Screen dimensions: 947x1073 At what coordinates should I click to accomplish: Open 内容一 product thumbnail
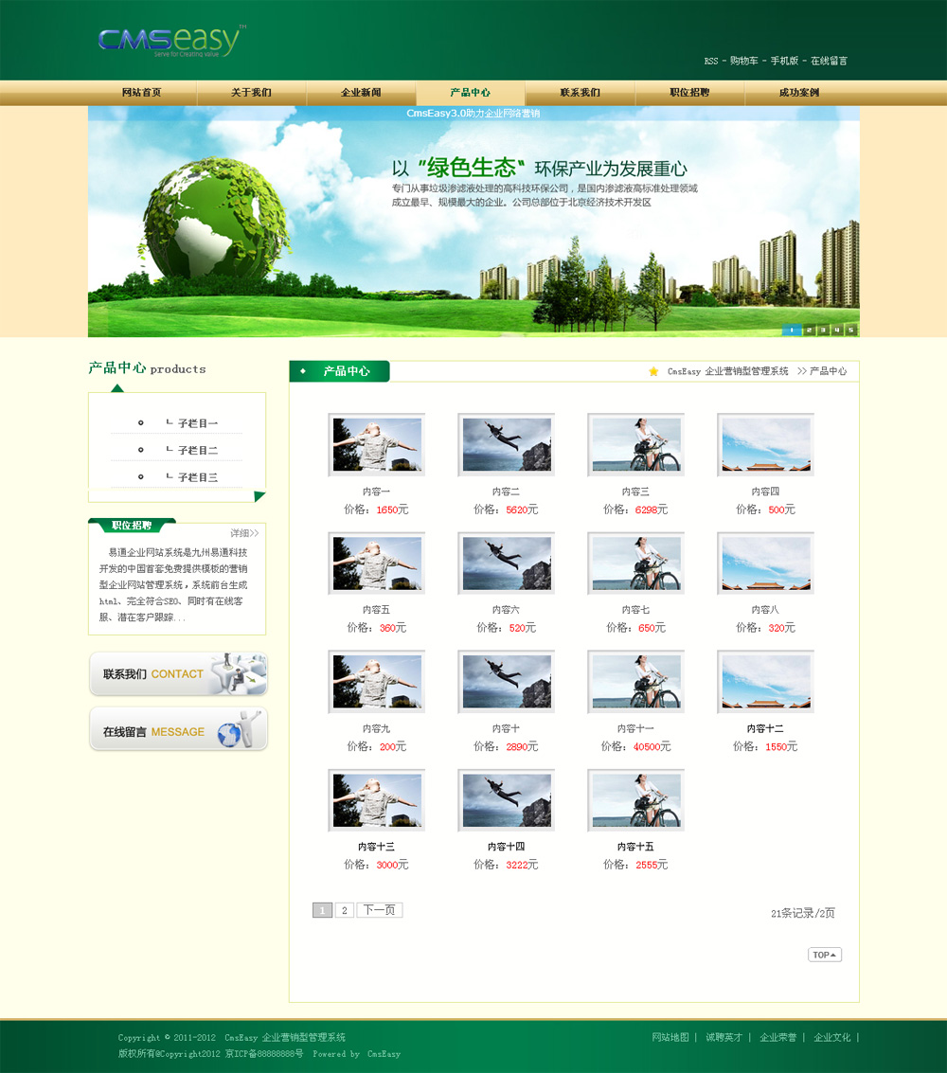pyautogui.click(x=376, y=444)
